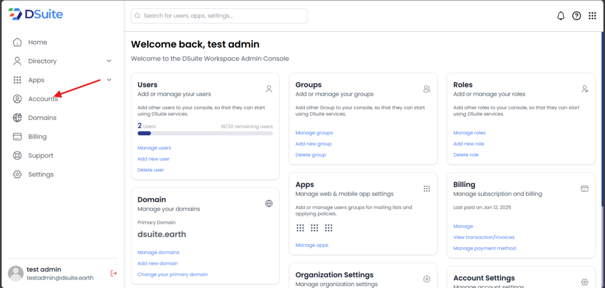Click the users quota progress bar

pos(204,133)
